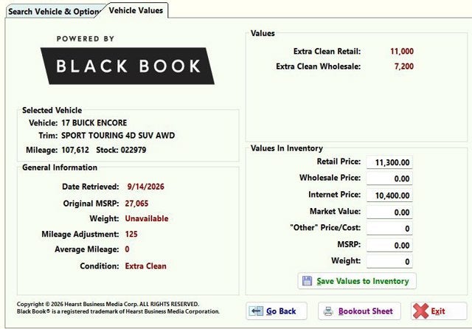Edit the Retail Price field

click(389, 162)
